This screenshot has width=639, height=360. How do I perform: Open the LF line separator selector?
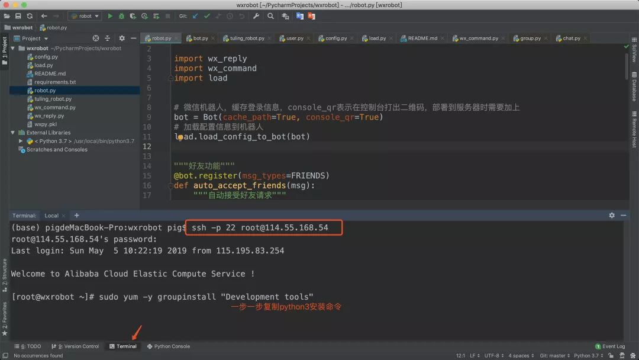(475, 355)
